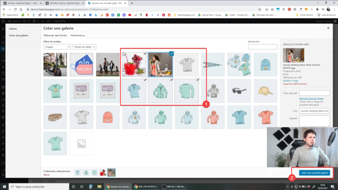Open Liste de lecture panel
This screenshot has width=338, height=190.
click(326, 15)
